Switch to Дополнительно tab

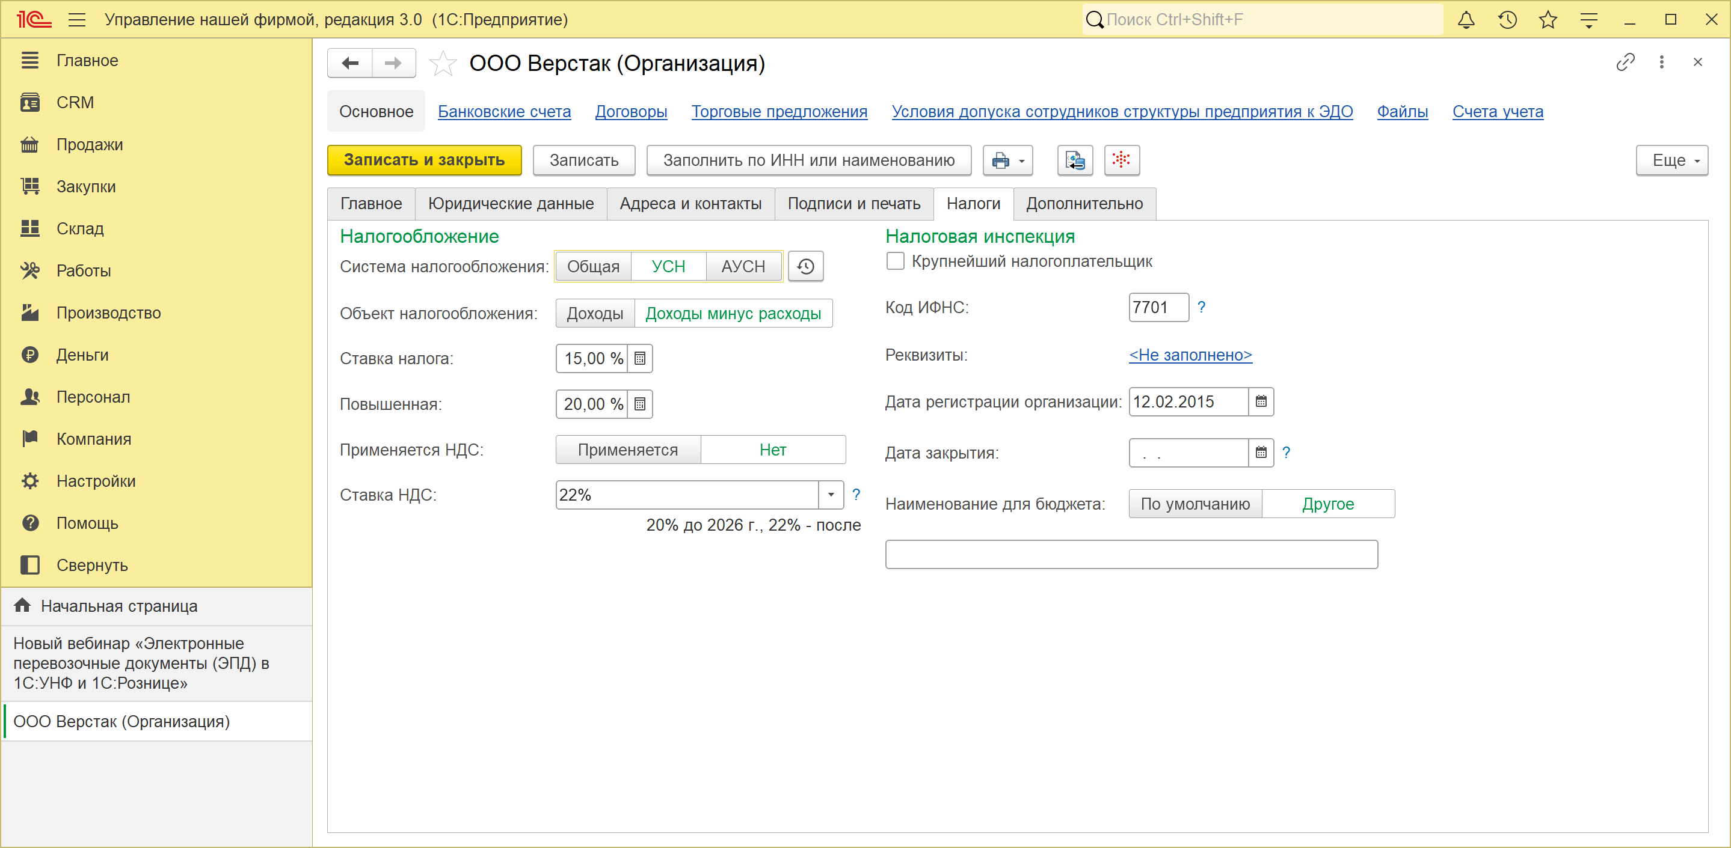pyautogui.click(x=1084, y=204)
